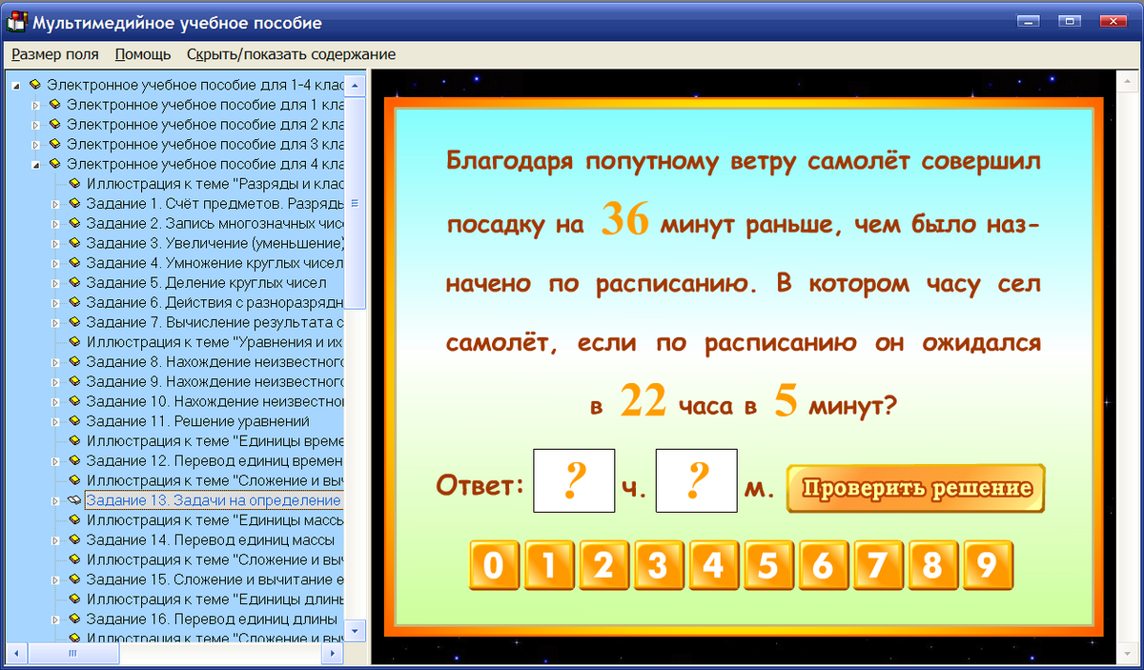The width and height of the screenshot is (1144, 670).
Task: Click icon of Иллюстрация Единицы длины
Action: click(74, 599)
